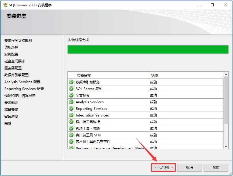Screen dimensions: 233x176
Task: Click the check icon for Reporting Services
Action: 71,108
